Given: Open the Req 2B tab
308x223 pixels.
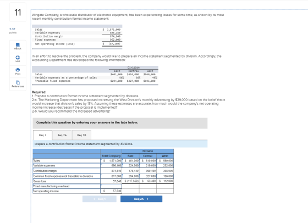Looking at the screenshot, I should tap(81, 135).
